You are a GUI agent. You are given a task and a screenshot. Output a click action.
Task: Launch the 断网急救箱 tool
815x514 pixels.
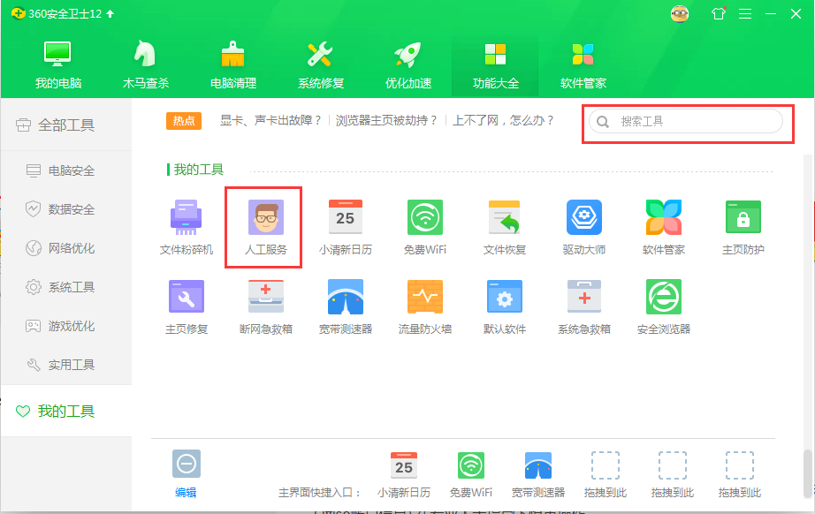pyautogui.click(x=265, y=306)
